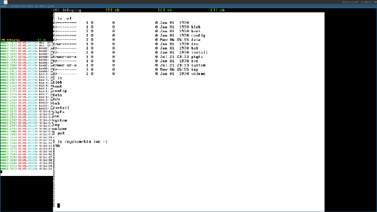Click 'dev' in the ls -al listing
This screenshot has width=377, height=212.
pos(195,44)
